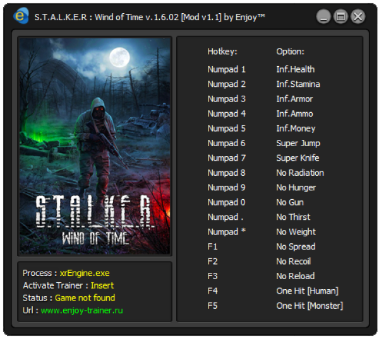Select the 'No Weight' option

click(296, 232)
